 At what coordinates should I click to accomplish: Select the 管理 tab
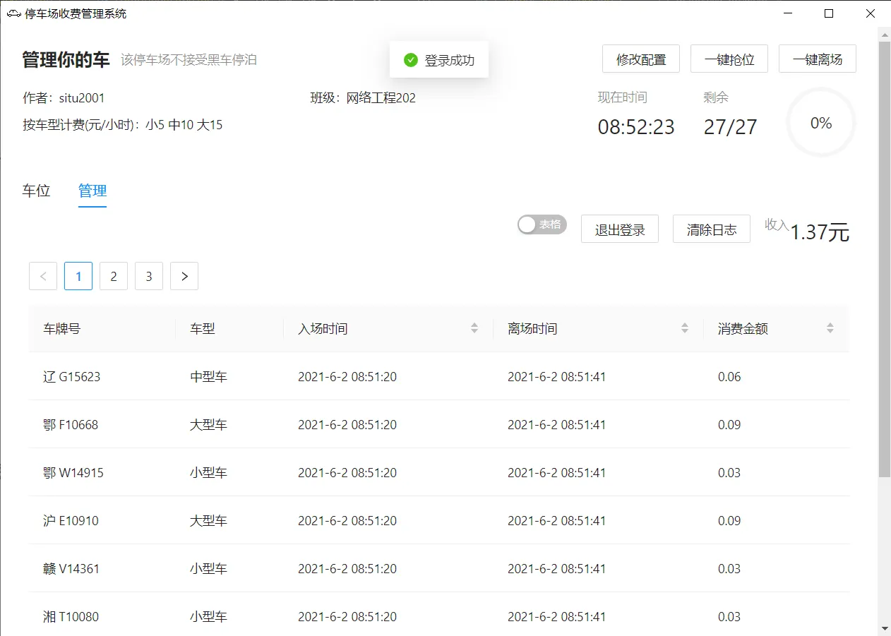(92, 191)
